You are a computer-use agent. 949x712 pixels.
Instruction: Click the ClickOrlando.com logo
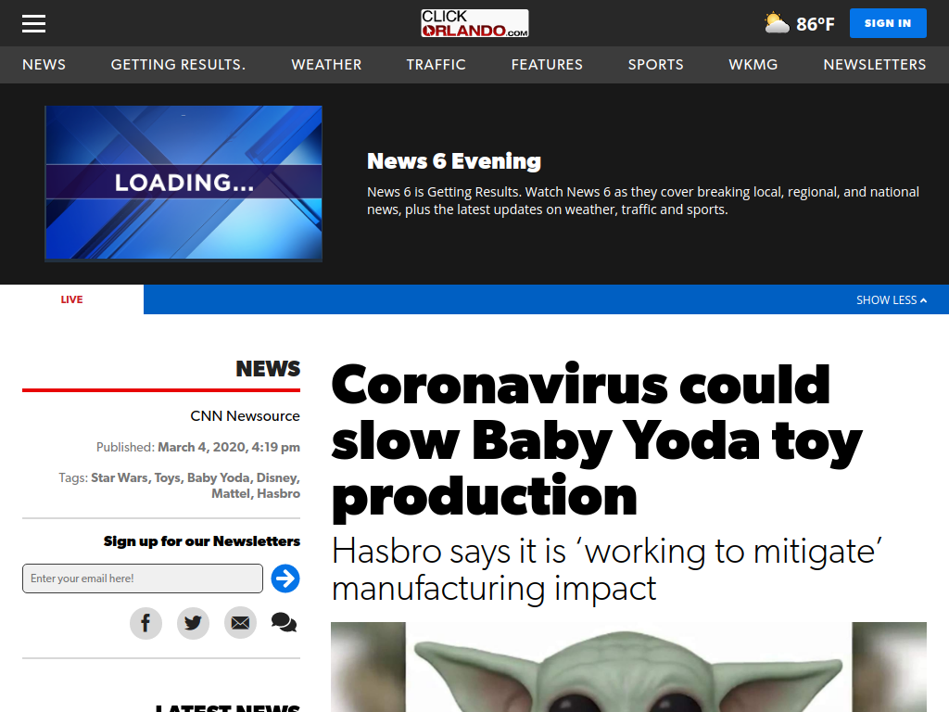tap(474, 23)
